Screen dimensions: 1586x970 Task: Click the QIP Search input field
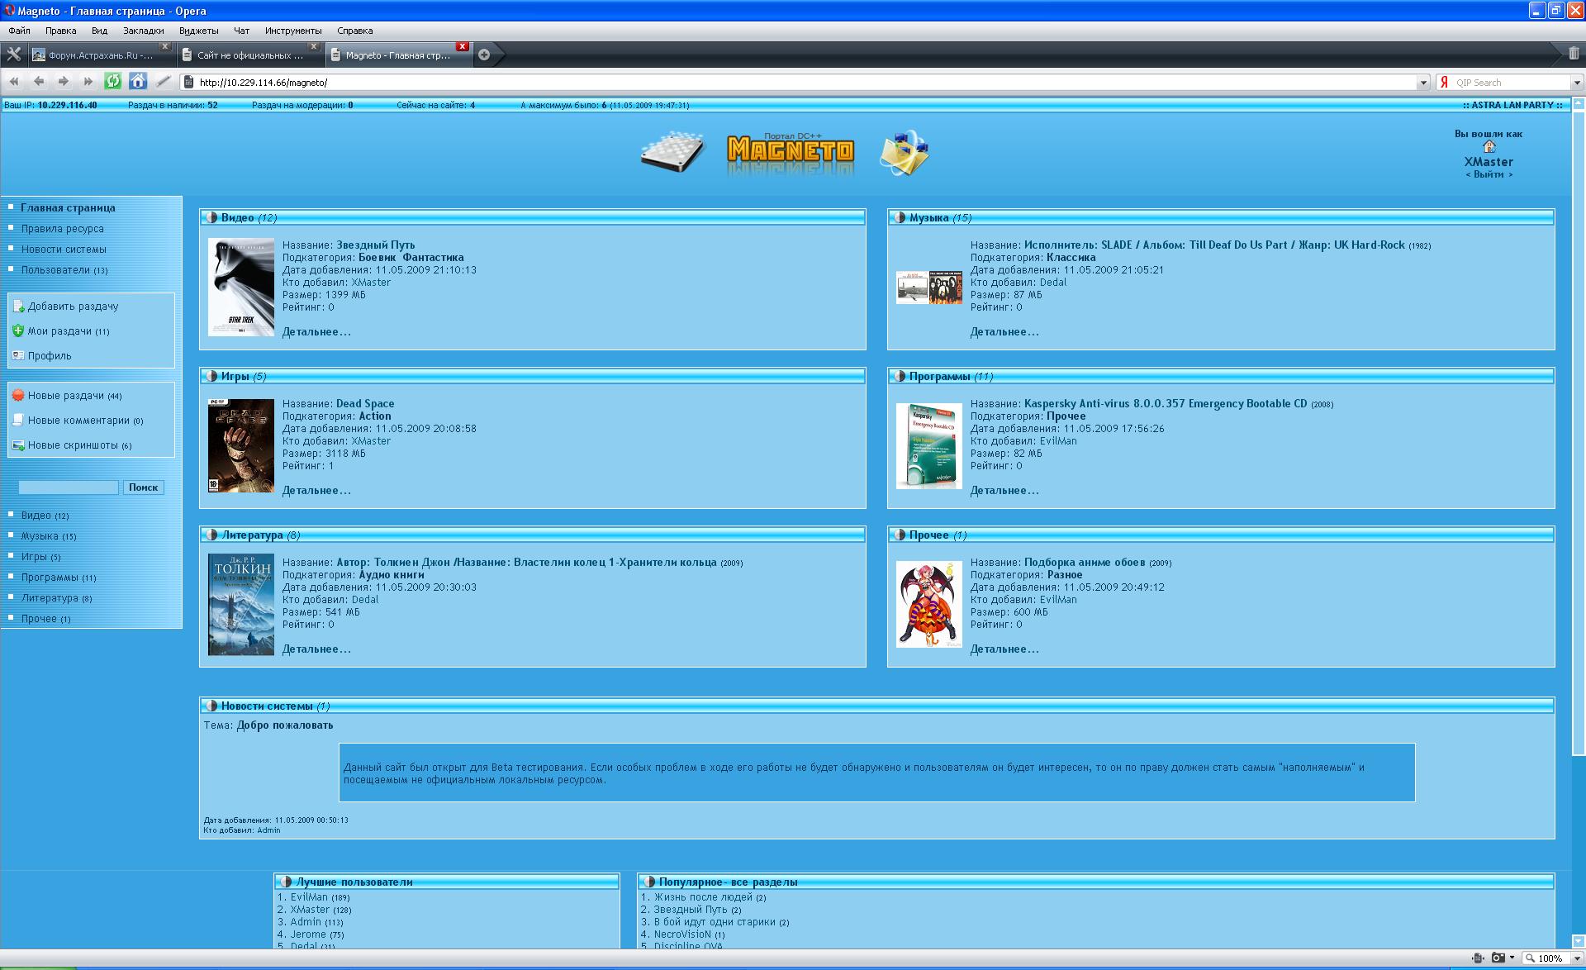tap(1511, 83)
